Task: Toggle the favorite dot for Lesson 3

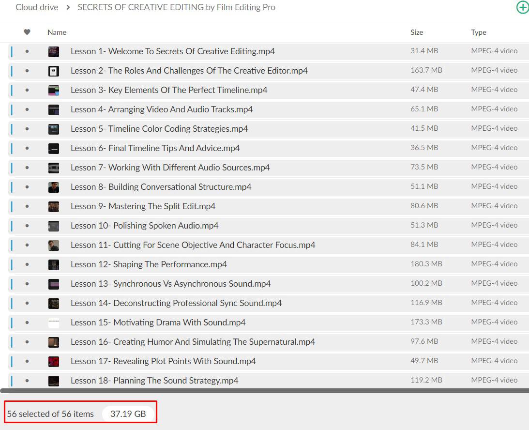Action: click(x=27, y=90)
